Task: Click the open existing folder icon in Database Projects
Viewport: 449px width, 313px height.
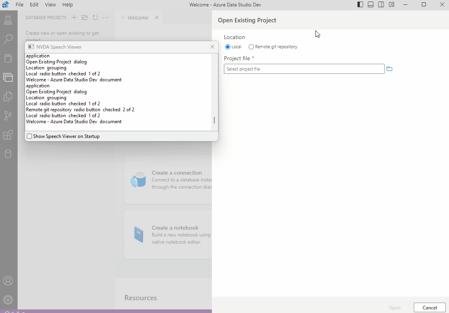Action: pos(85,18)
